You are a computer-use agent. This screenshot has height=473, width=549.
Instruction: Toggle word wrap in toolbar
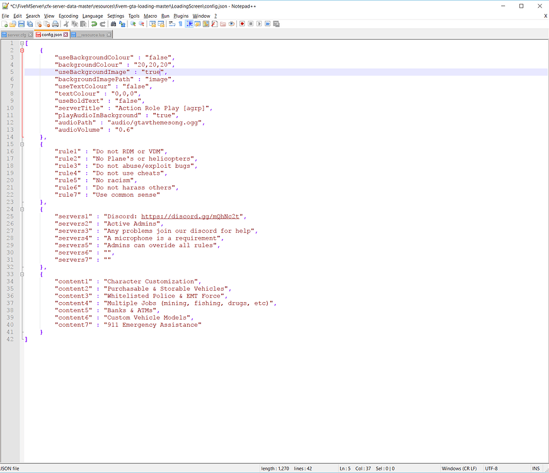coord(172,24)
